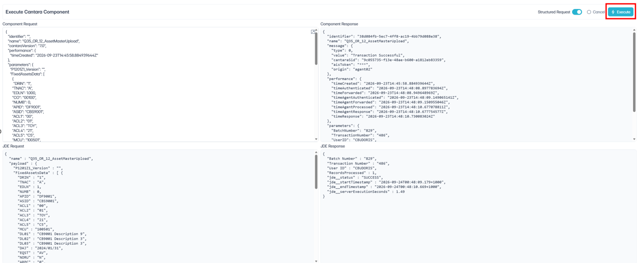Click the "timeAgentProcessed" line
The height and width of the screenshot is (263, 638).
coord(390,107)
